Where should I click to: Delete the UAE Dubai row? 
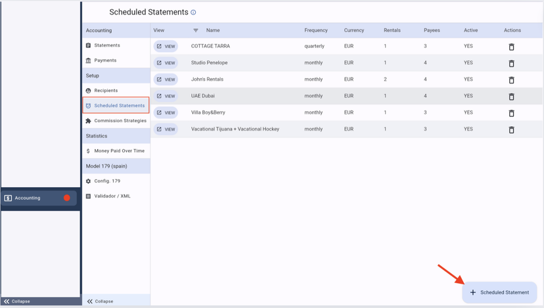click(511, 97)
